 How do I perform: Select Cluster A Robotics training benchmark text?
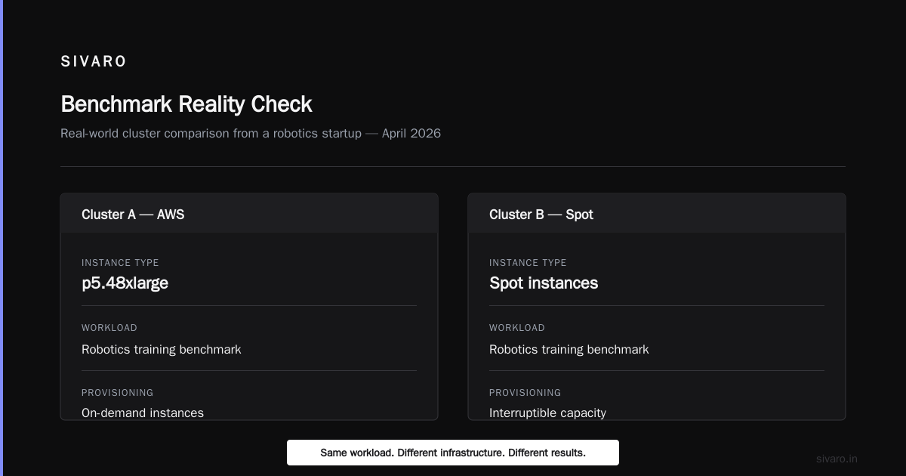click(162, 350)
